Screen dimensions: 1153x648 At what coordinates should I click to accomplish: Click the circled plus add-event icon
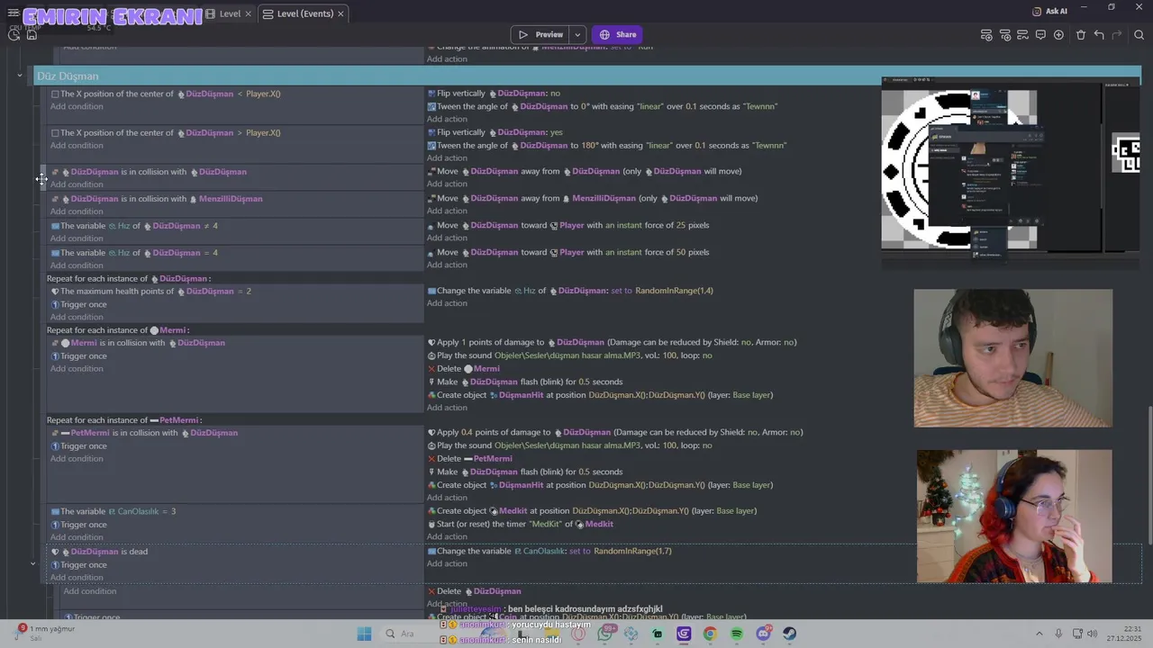tap(1058, 35)
